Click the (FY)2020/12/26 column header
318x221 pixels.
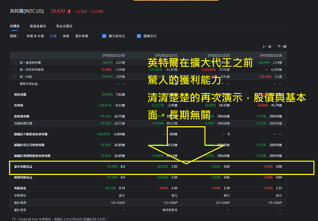pos(271,55)
